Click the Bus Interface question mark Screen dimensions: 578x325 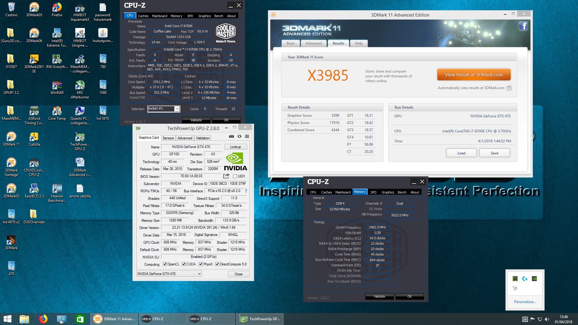click(246, 191)
